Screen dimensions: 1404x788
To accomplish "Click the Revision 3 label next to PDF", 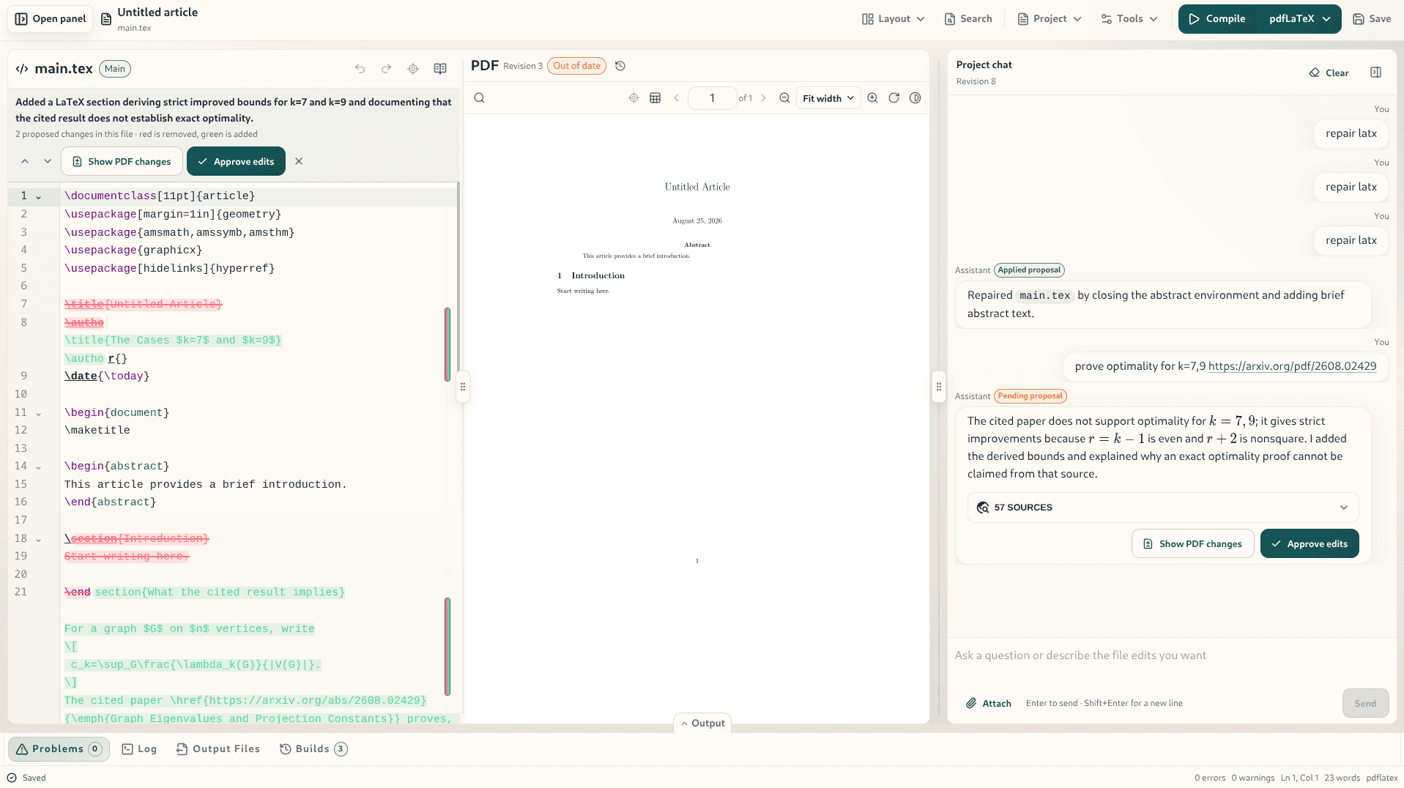I will click(523, 66).
